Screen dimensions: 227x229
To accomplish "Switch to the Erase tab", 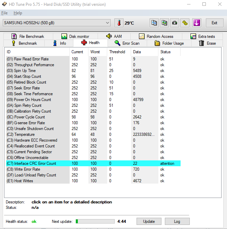I will [207, 43].
